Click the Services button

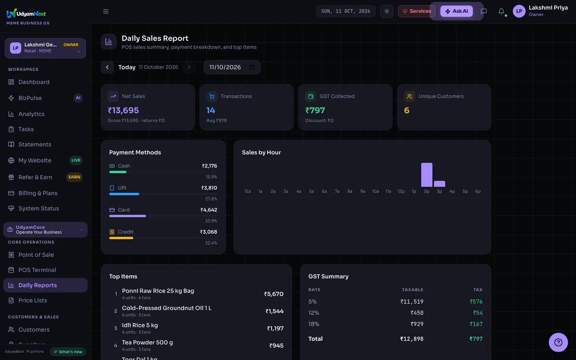(417, 11)
